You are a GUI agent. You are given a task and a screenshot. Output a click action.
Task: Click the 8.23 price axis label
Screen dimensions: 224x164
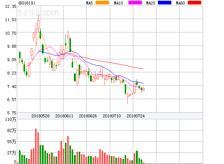12,73
